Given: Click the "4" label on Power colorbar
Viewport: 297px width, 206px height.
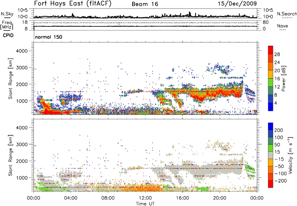Looking at the screenshot, I should click(x=275, y=103).
